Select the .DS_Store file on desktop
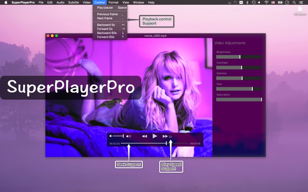The width and height of the screenshot is (308, 192). (300, 11)
